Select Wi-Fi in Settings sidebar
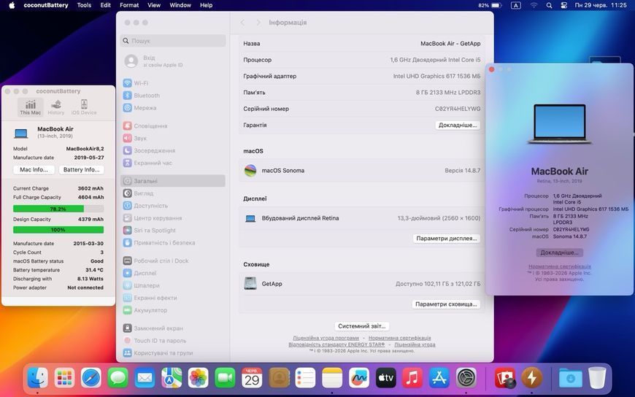This screenshot has width=635, height=397. [x=173, y=83]
